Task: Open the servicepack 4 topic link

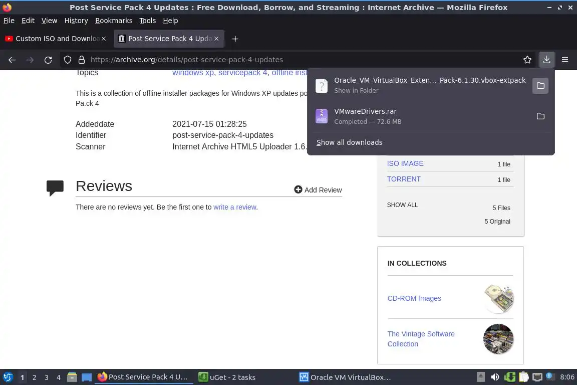Action: [242, 73]
